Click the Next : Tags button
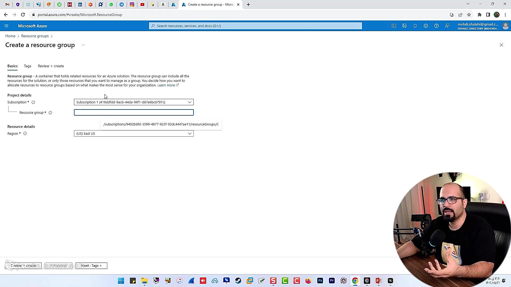The height and width of the screenshot is (287, 511). tap(91, 266)
